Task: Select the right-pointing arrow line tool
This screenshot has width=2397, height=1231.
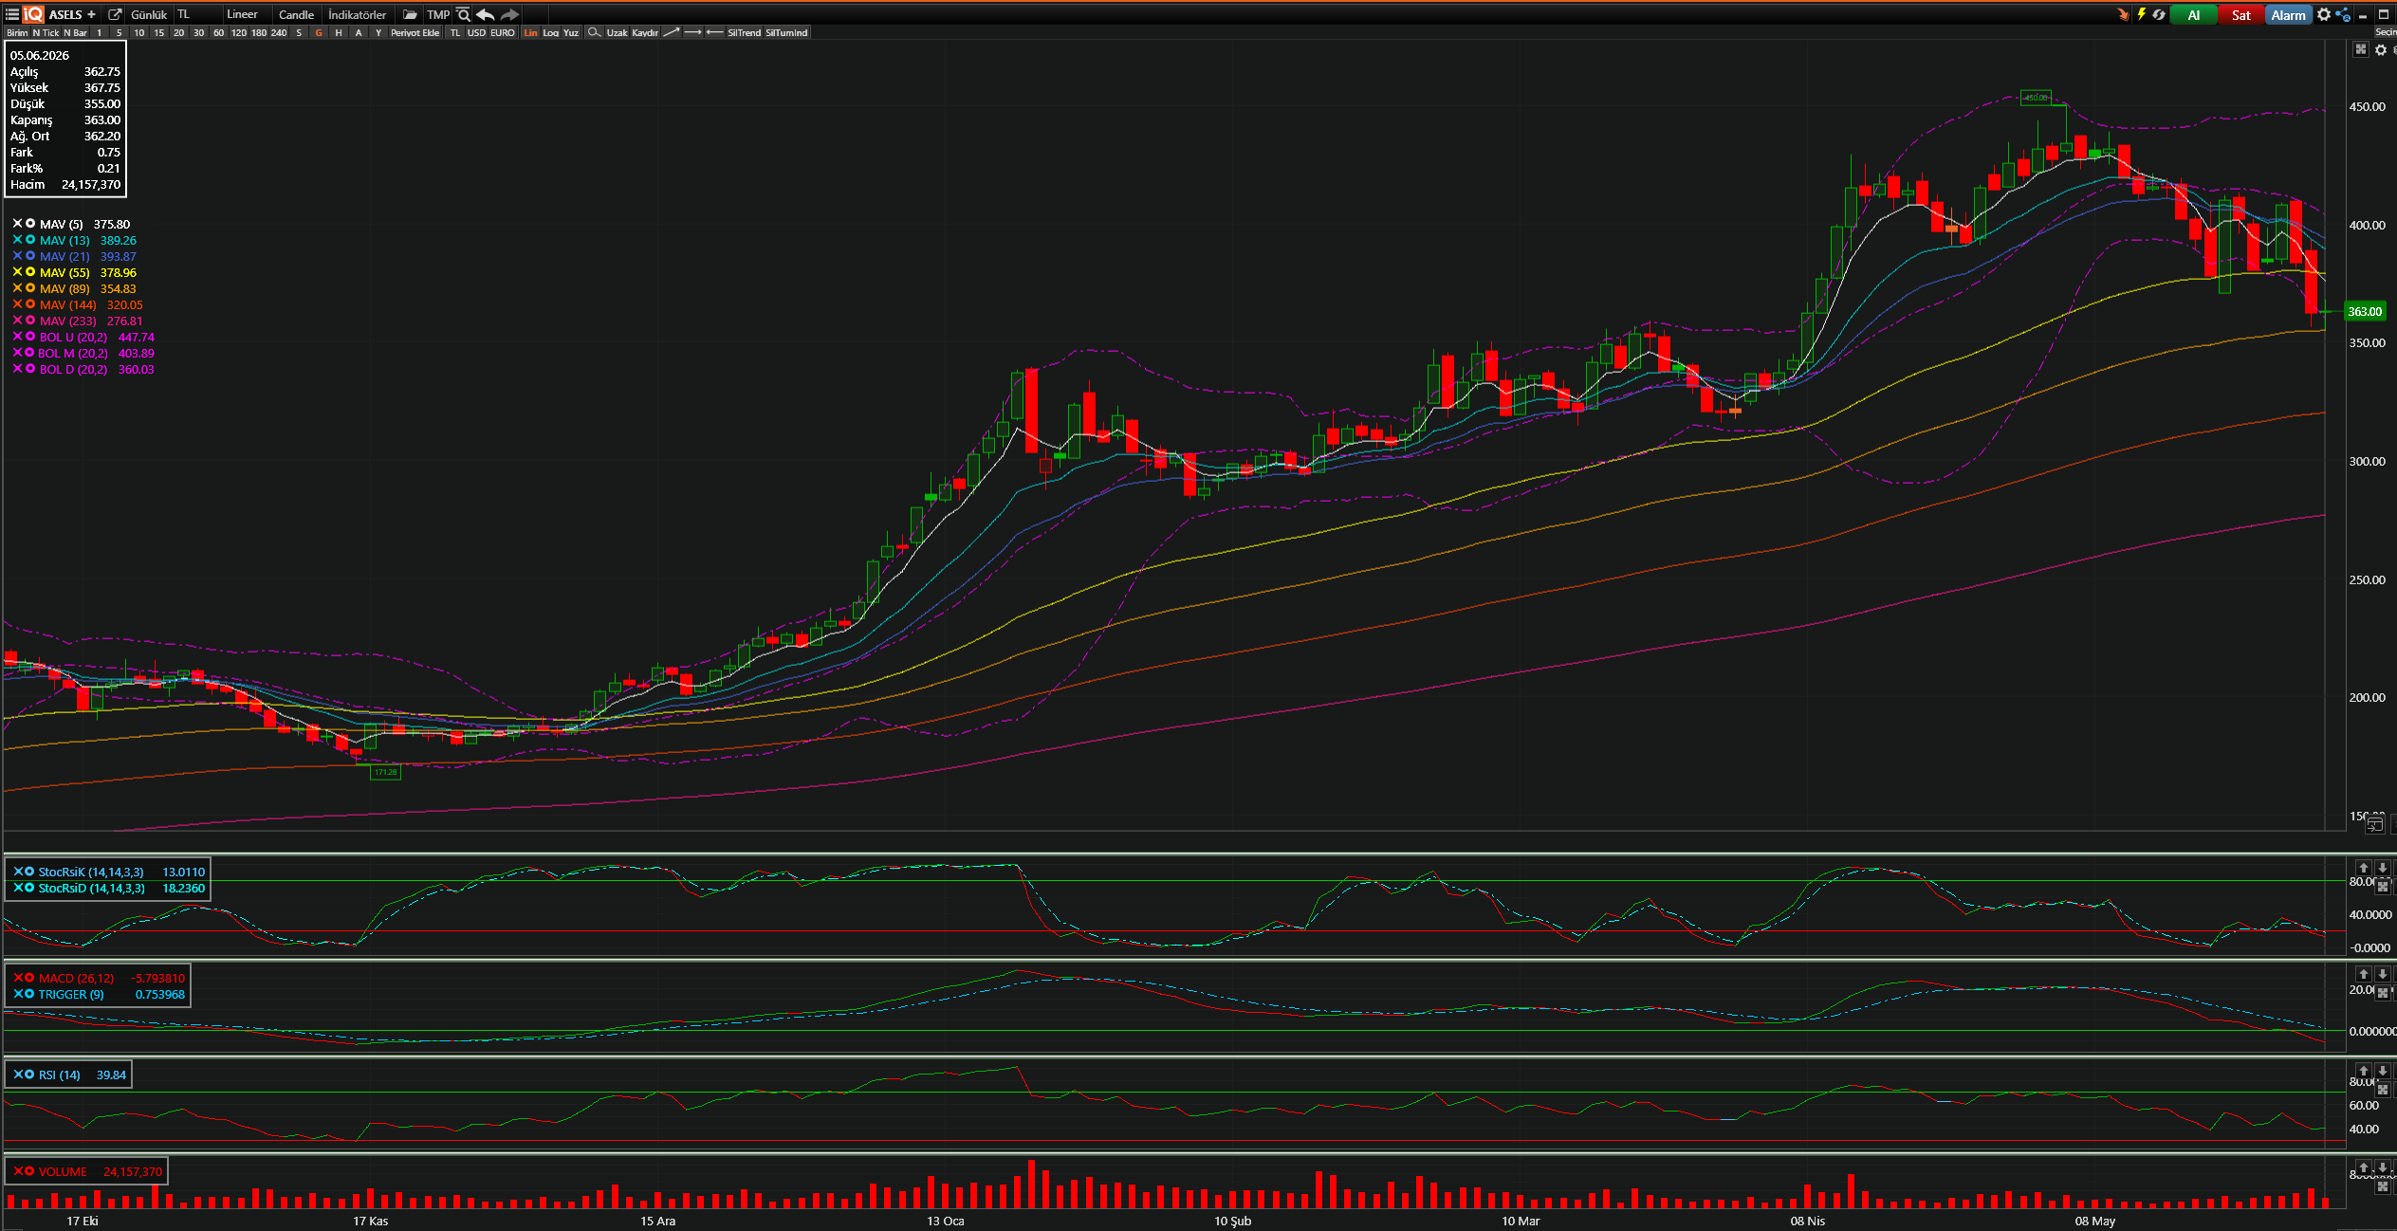Action: [692, 32]
